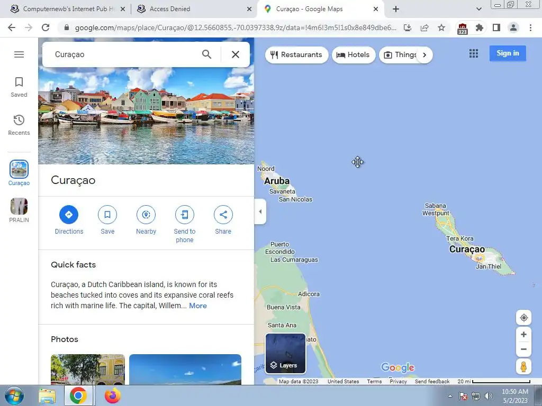Open the Extensions puzzle menu
The width and height of the screenshot is (542, 406).
tap(479, 27)
